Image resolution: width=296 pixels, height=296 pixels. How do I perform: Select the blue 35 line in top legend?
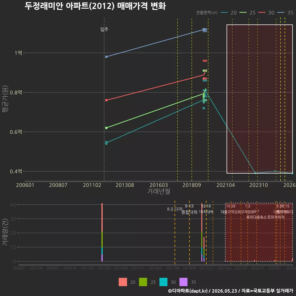coord(281,13)
